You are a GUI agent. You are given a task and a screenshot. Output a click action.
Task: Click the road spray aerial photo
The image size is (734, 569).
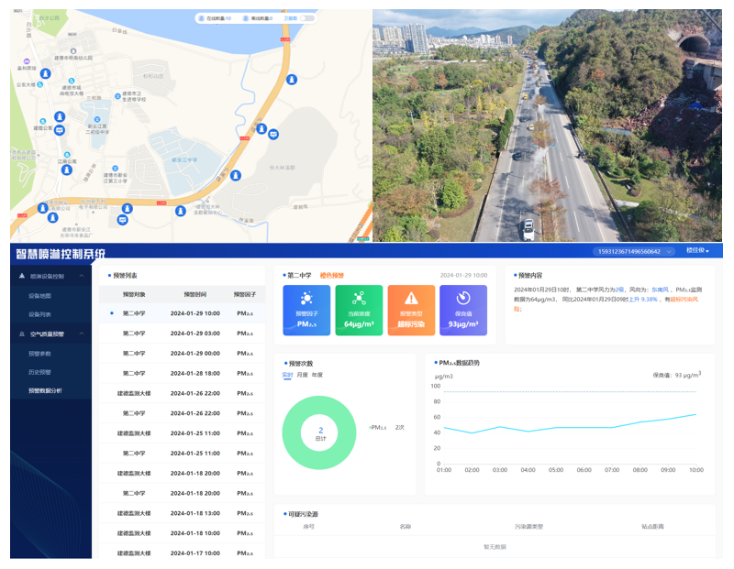point(547,126)
